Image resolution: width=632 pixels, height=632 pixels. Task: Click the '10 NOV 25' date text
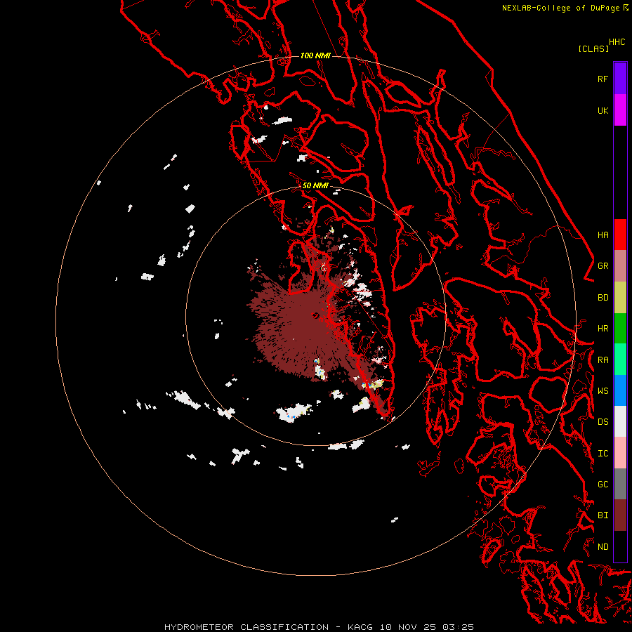point(409,627)
